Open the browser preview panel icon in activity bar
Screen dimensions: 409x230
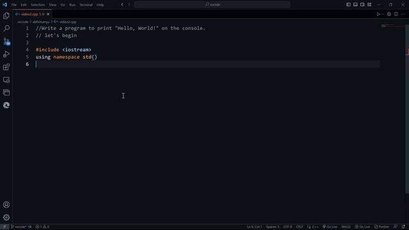tap(6, 92)
